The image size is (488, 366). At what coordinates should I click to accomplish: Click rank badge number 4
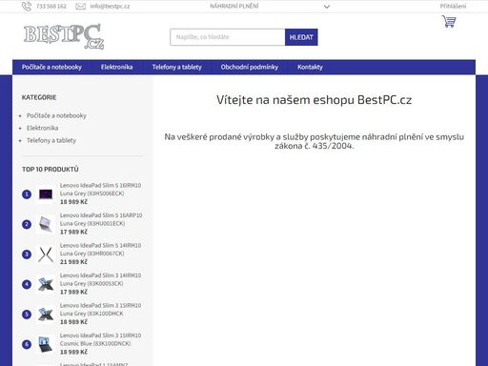click(27, 284)
